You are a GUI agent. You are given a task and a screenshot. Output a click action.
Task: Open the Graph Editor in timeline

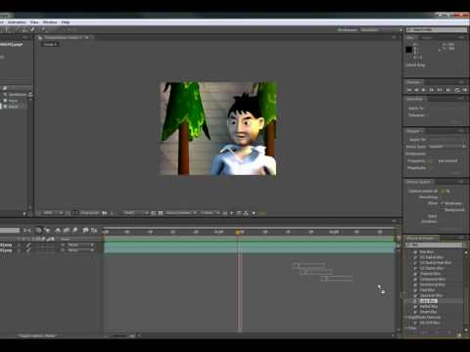(94, 231)
